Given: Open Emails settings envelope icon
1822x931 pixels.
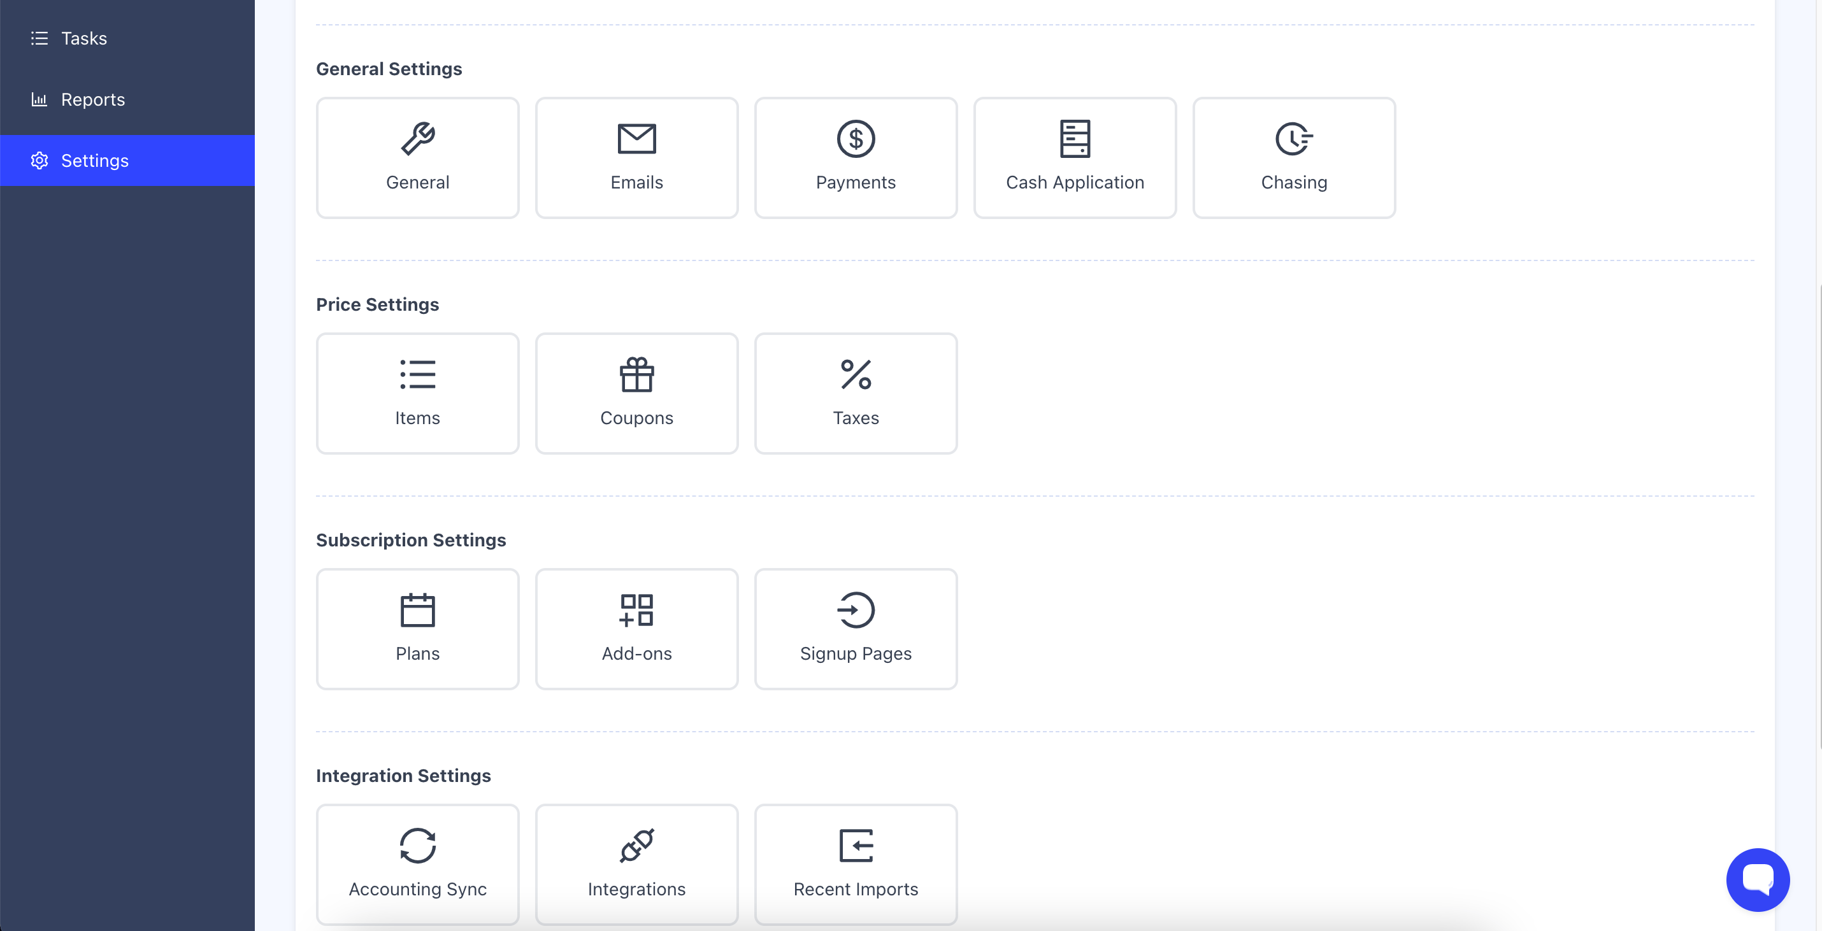Looking at the screenshot, I should [636, 139].
